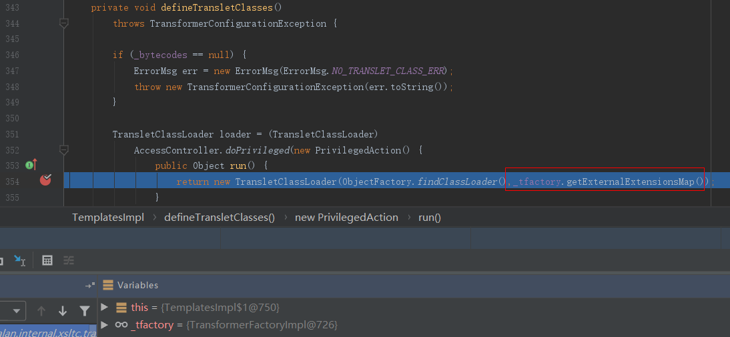The image size is (730, 337).
Task: Open the thread selector dropdown
Action: pos(13,310)
